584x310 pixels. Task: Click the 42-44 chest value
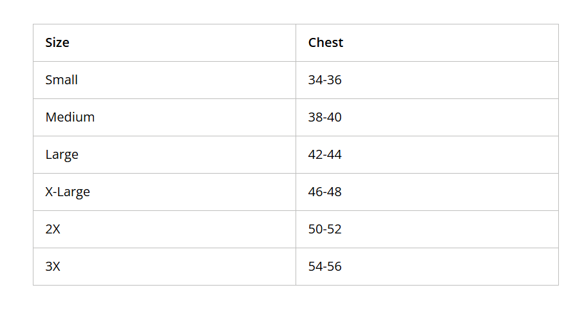point(325,154)
